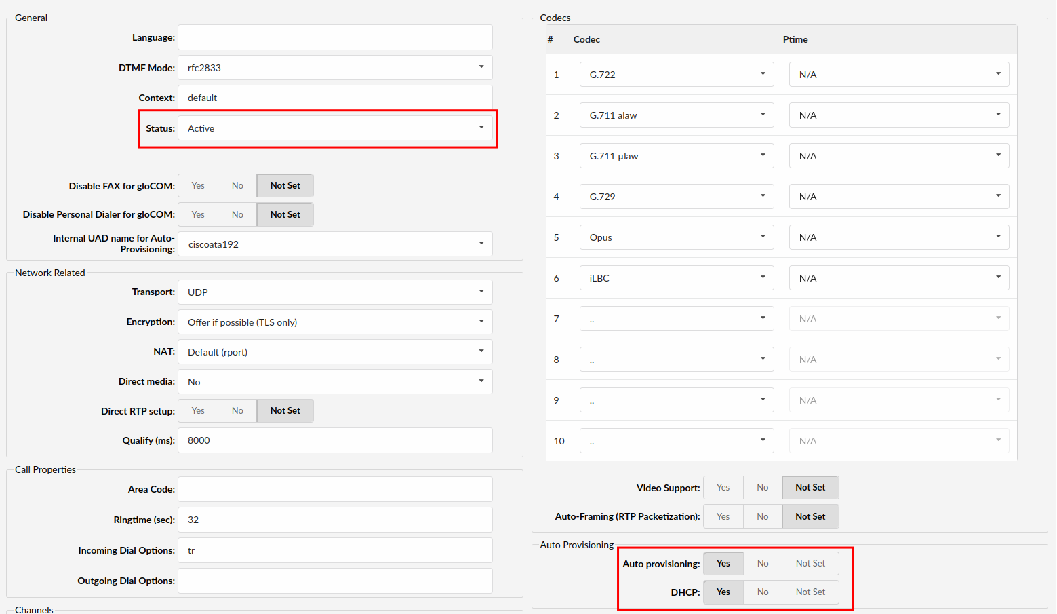Viewport: 1057px width, 614px height.
Task: Click the Language input field
Action: [335, 37]
